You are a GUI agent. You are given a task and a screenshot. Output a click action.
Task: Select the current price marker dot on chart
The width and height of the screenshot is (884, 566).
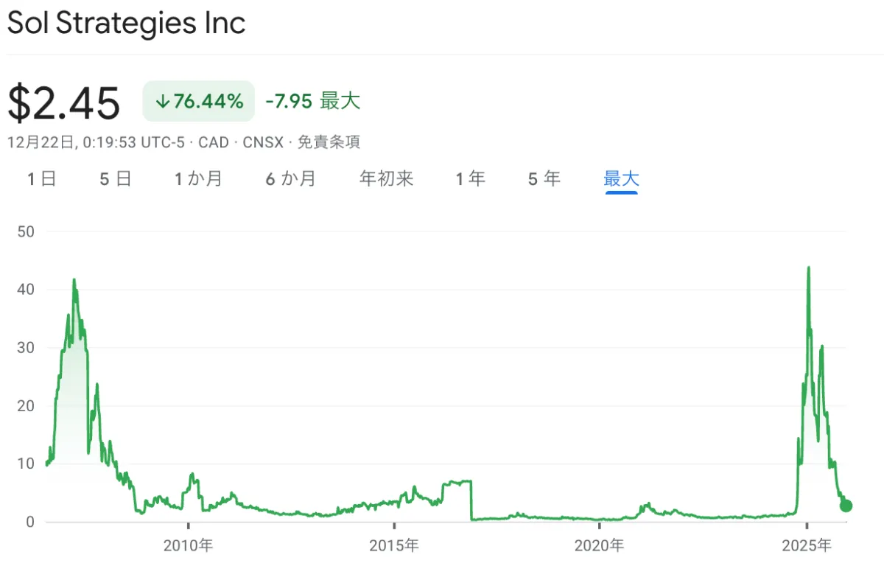coord(846,506)
